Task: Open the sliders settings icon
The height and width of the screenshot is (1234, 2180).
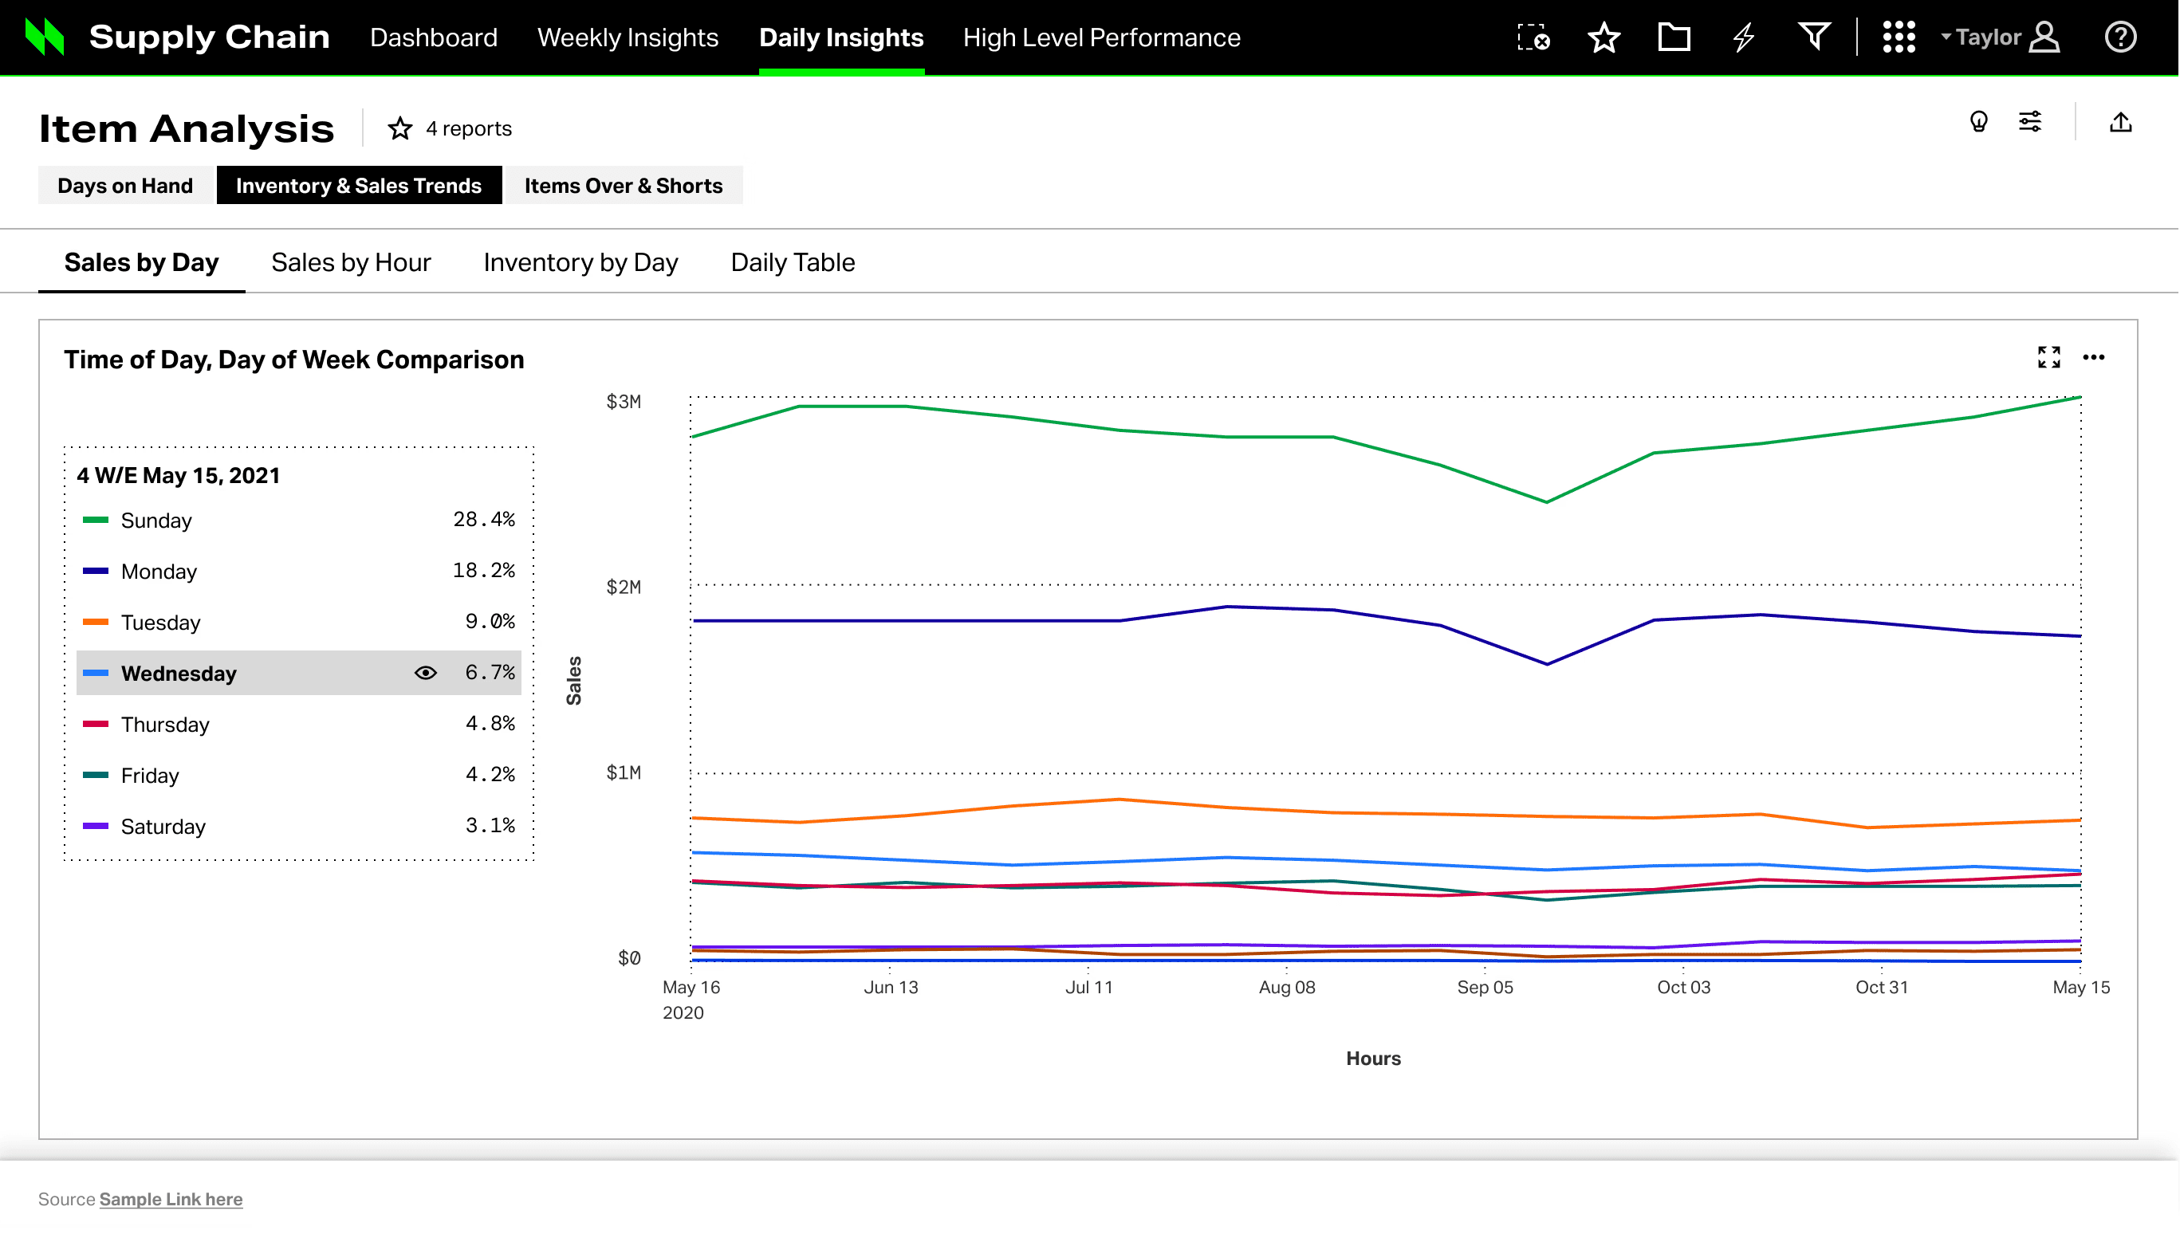Action: pos(2030,122)
